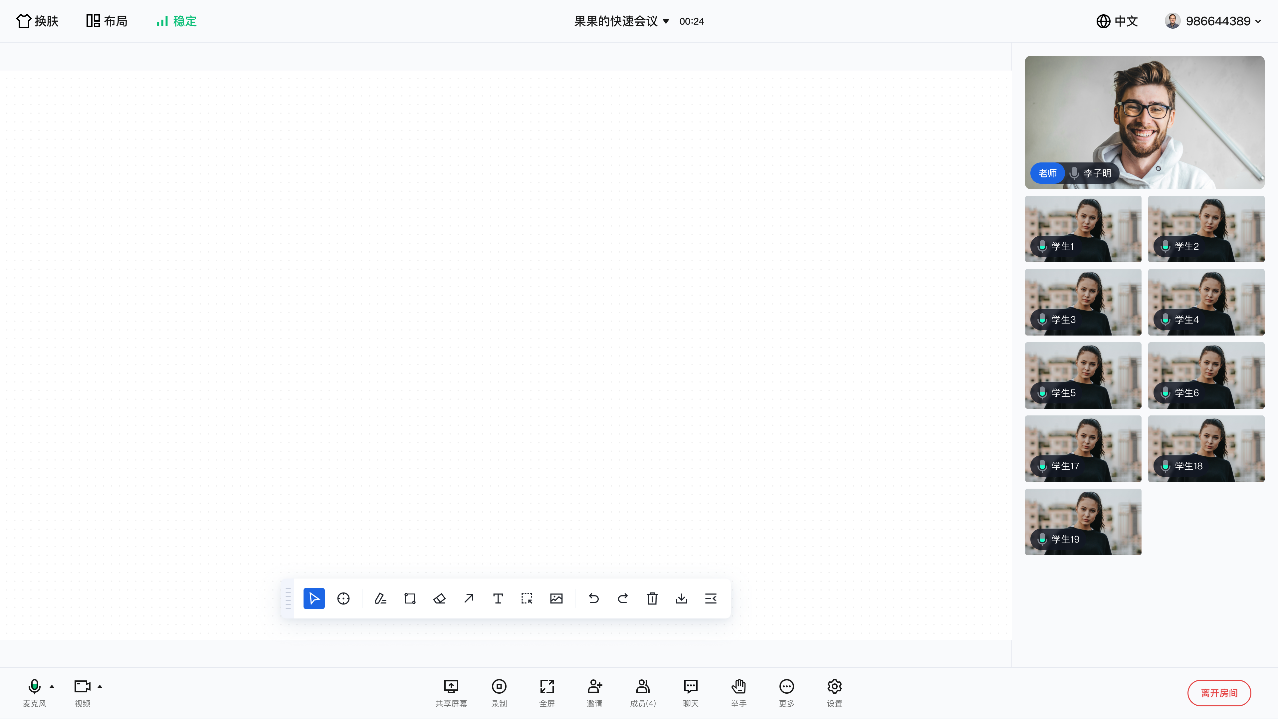Select 学生3 video thumbnail
Image resolution: width=1278 pixels, height=719 pixels.
1083,302
